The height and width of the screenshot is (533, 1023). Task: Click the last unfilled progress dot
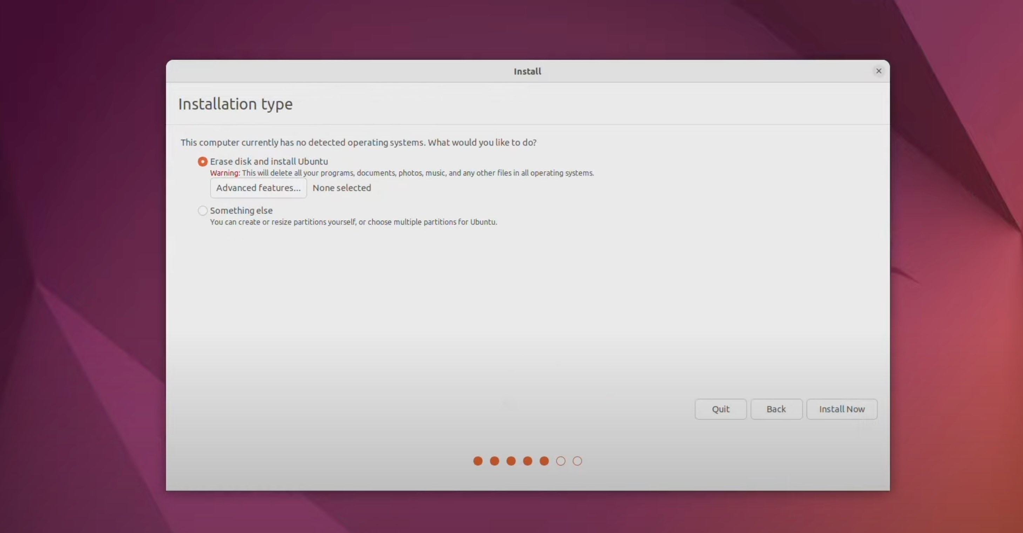[x=577, y=461]
